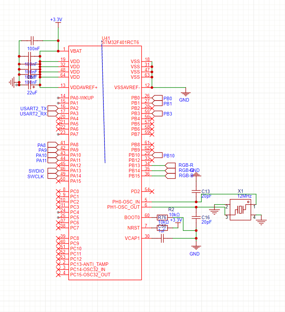Select the USART2_RX net port flag
The image size is (285, 312).
(53, 113)
